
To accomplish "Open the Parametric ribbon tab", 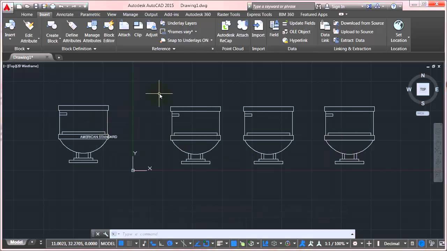I will pos(90,14).
